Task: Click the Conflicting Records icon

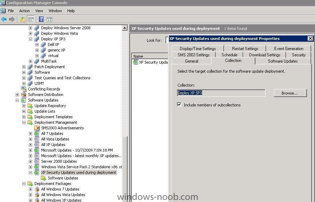Action: click(x=24, y=89)
